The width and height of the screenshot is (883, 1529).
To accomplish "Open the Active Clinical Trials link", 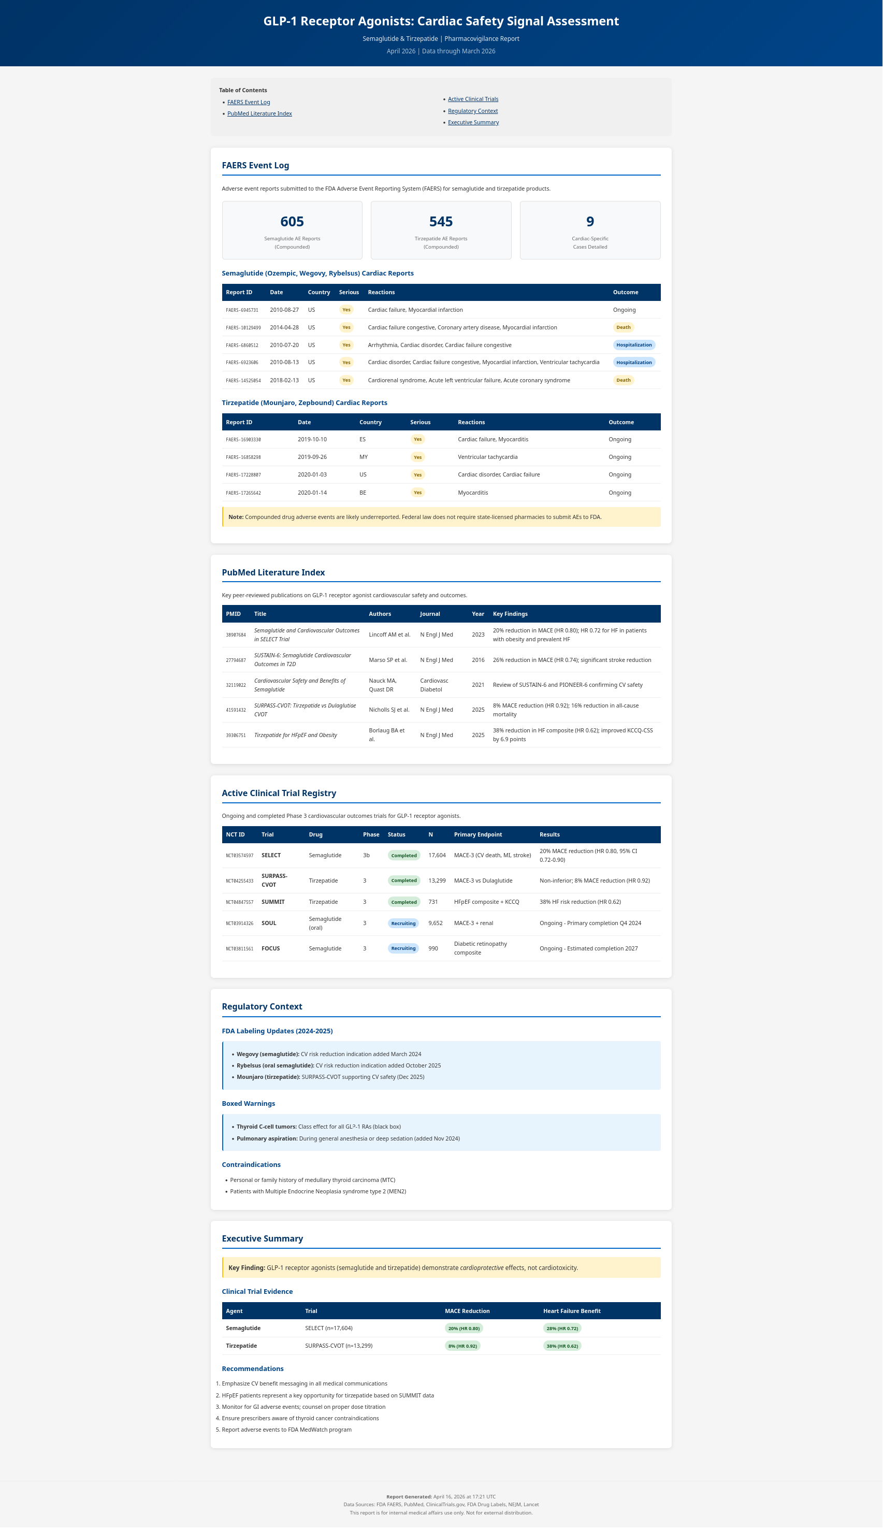I will (x=473, y=99).
